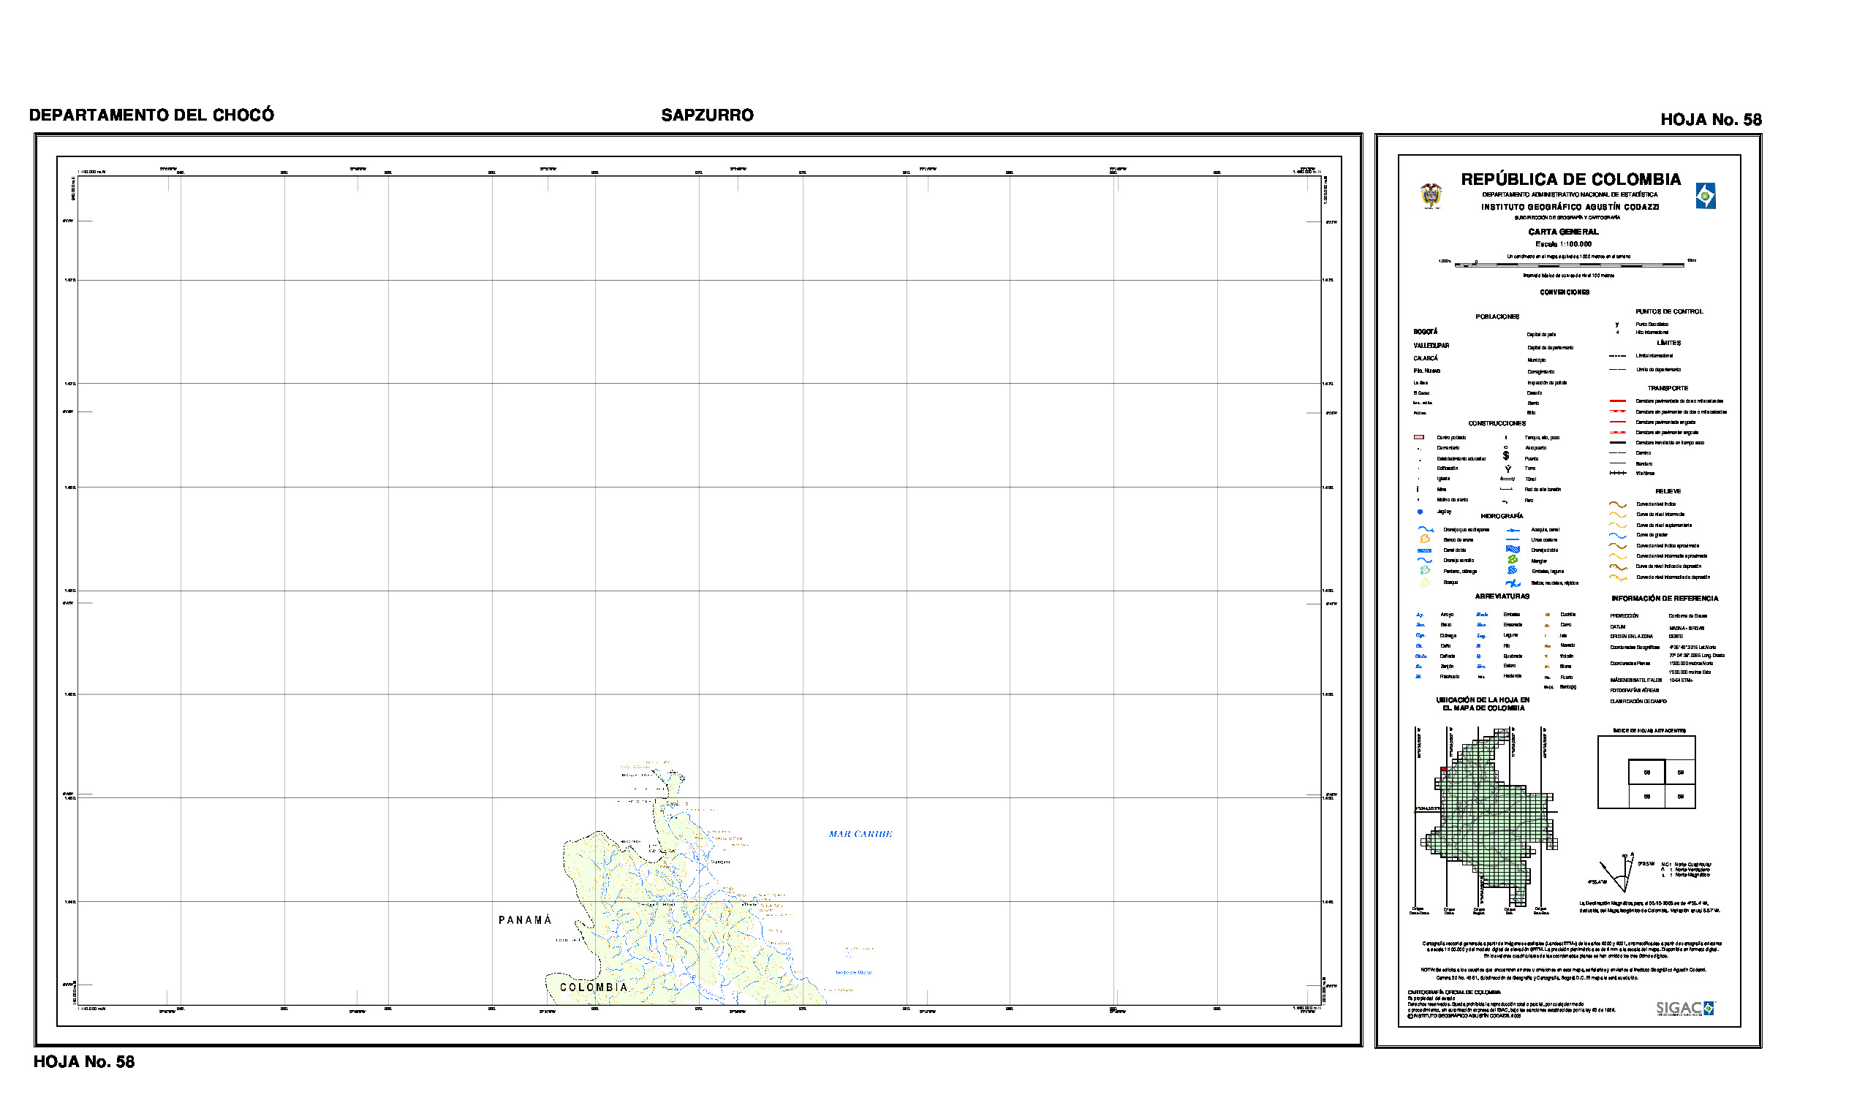
Task: Click the 'Escala 1:100.000' text
Action: click(x=1563, y=244)
